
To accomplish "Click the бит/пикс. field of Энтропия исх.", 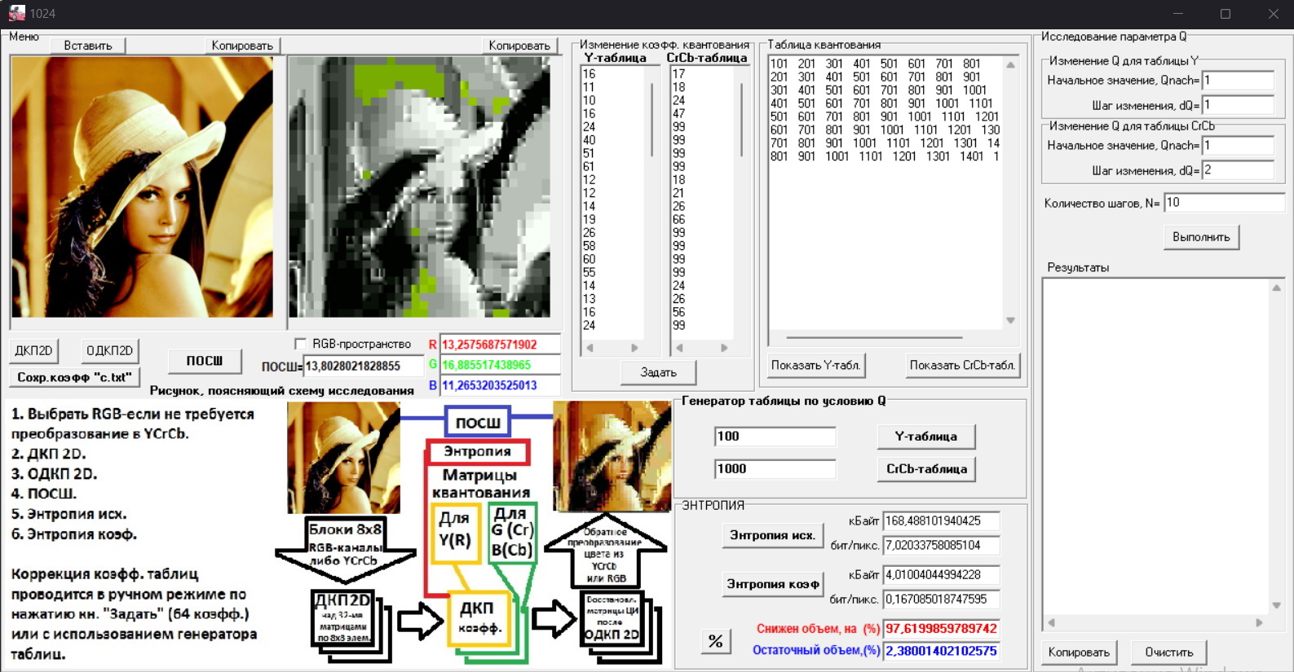I will [x=941, y=546].
